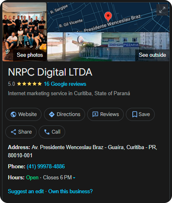Expand the map with the fullscreen icon
The image size is (172, 203).
pyautogui.click(x=162, y=10)
